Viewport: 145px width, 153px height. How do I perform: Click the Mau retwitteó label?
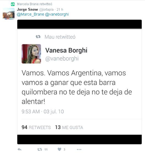[60, 37]
